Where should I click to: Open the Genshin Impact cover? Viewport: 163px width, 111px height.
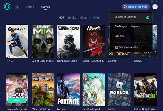(94, 90)
